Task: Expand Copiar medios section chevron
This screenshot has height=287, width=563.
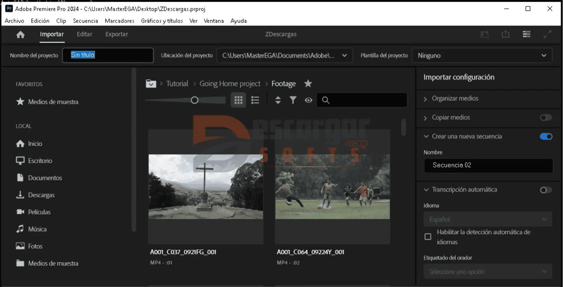Action: tap(425, 118)
